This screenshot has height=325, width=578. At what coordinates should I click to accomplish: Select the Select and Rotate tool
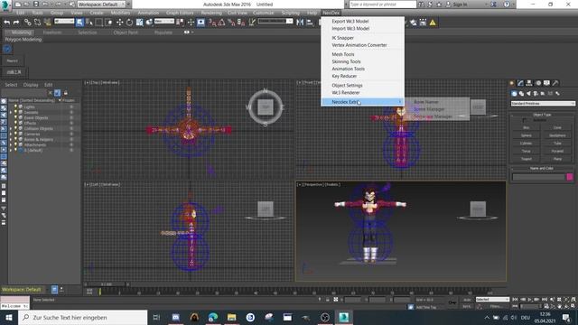(x=129, y=23)
